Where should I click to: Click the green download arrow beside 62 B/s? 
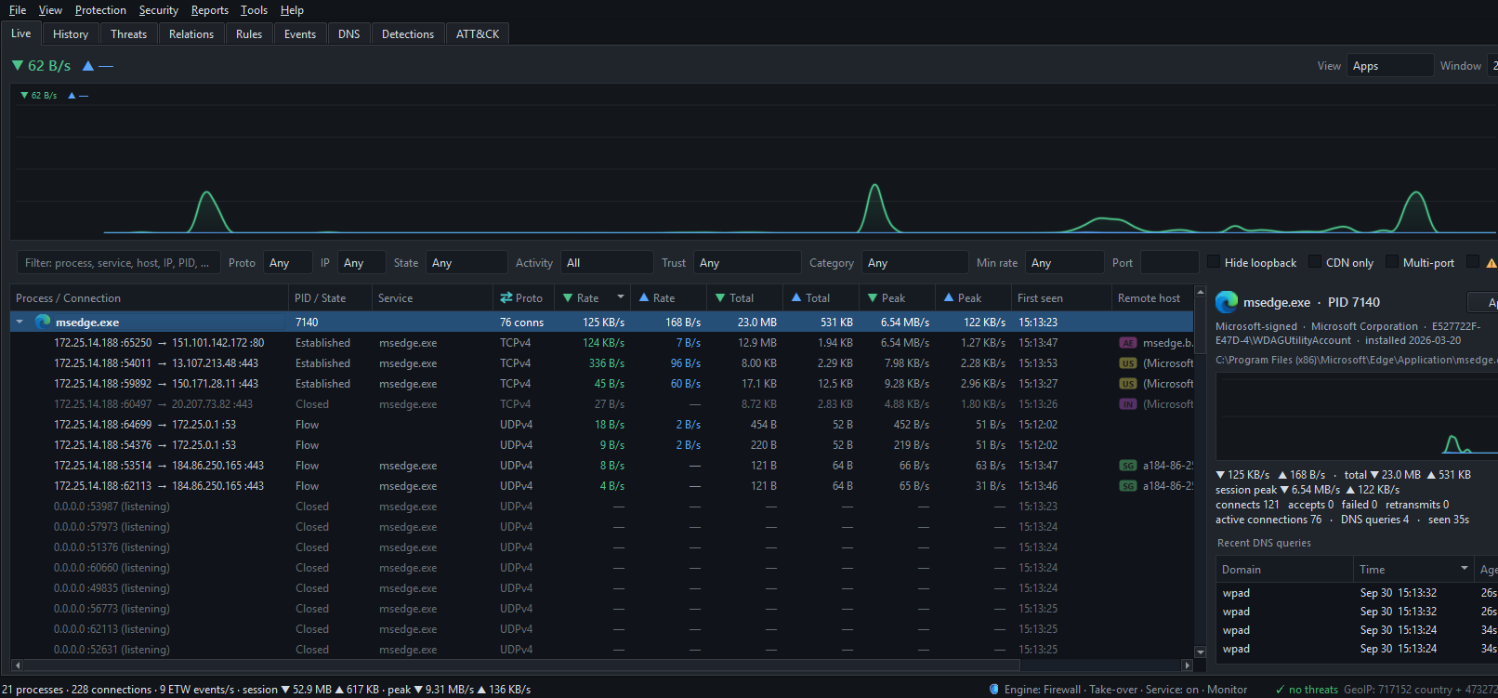click(x=18, y=66)
